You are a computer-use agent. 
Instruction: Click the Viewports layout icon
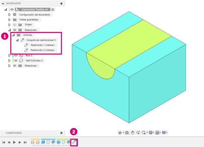click(164, 133)
